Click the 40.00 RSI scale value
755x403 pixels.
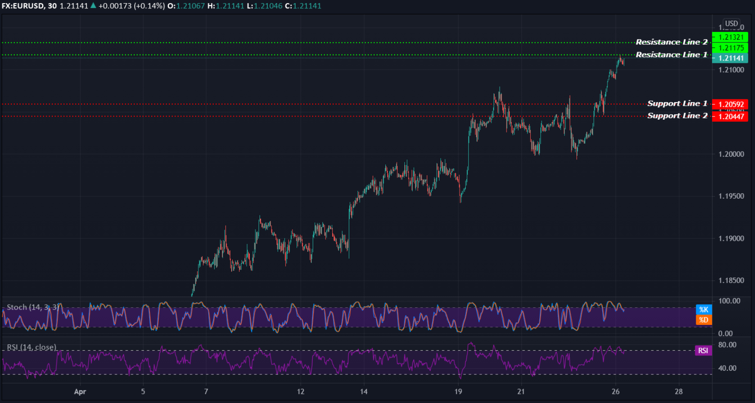pos(727,368)
